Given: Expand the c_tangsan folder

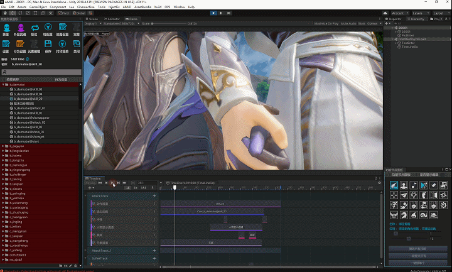Looking at the screenshot, I should point(3,236).
